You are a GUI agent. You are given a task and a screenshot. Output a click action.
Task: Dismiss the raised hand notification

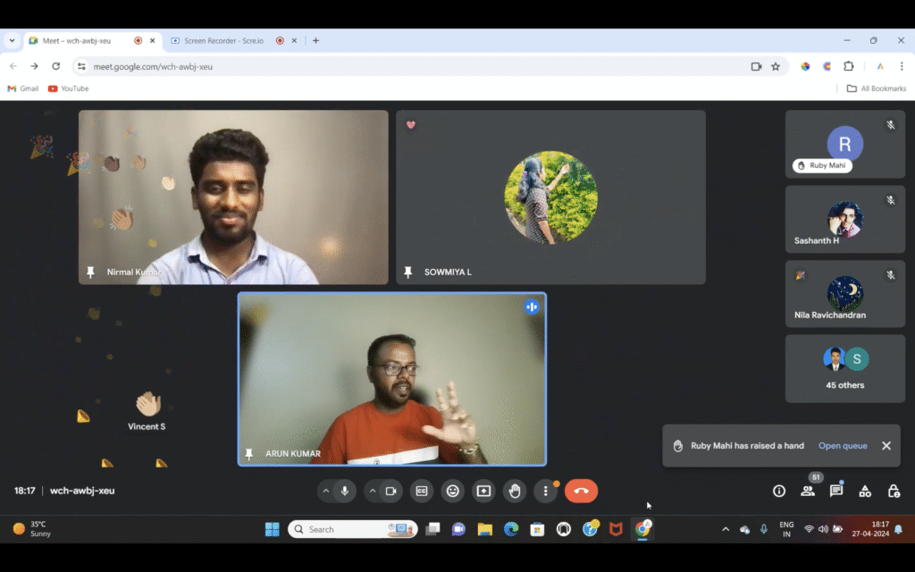[886, 446]
